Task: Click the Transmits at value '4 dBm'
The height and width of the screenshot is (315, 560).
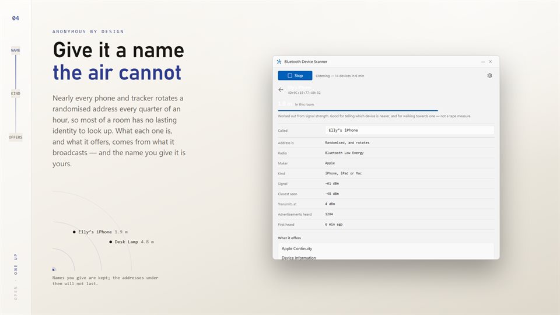Action: point(330,204)
